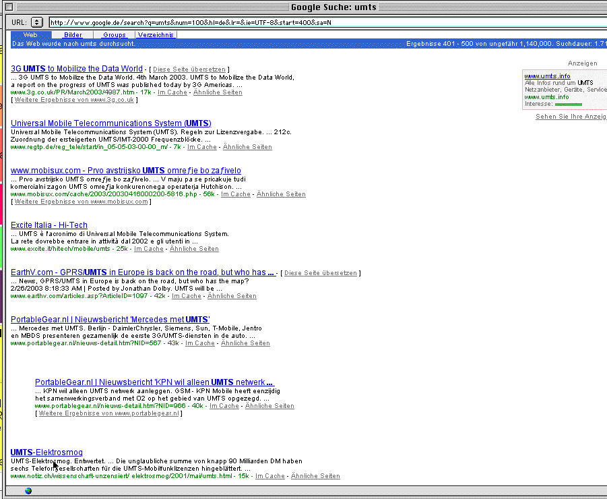Click into the URL address field

323,22
